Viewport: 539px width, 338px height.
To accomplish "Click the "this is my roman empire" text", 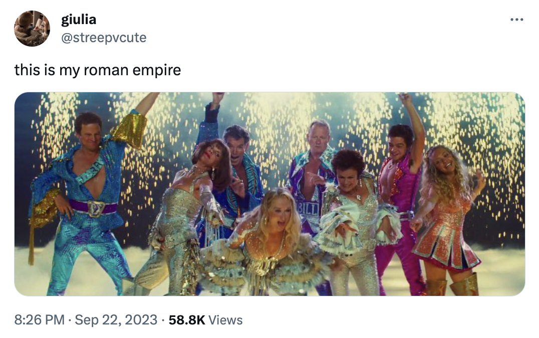I will [98, 70].
